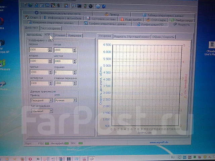Click the red Opera icon in taskbar
Screen dimensions: 215x161
[30, 159]
